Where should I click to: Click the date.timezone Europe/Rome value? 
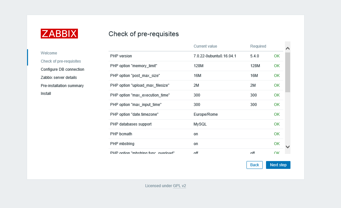click(x=205, y=114)
